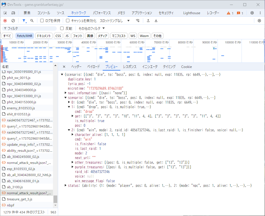Image resolution: width=265 pixels, height=216 pixels.
Task: Open the network search magnifier
Action: [32, 21]
